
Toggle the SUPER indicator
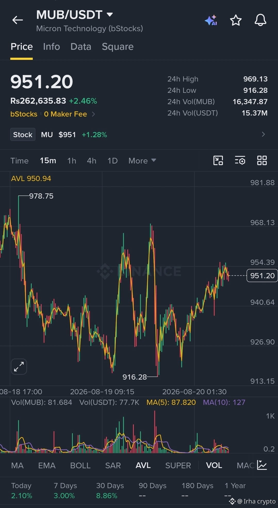click(178, 465)
